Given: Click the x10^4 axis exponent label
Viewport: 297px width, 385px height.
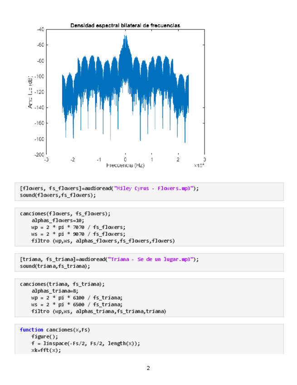Looking at the screenshot, I should (x=200, y=166).
